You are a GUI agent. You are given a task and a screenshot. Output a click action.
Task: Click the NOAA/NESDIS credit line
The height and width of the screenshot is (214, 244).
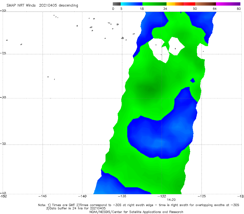(x=136, y=212)
